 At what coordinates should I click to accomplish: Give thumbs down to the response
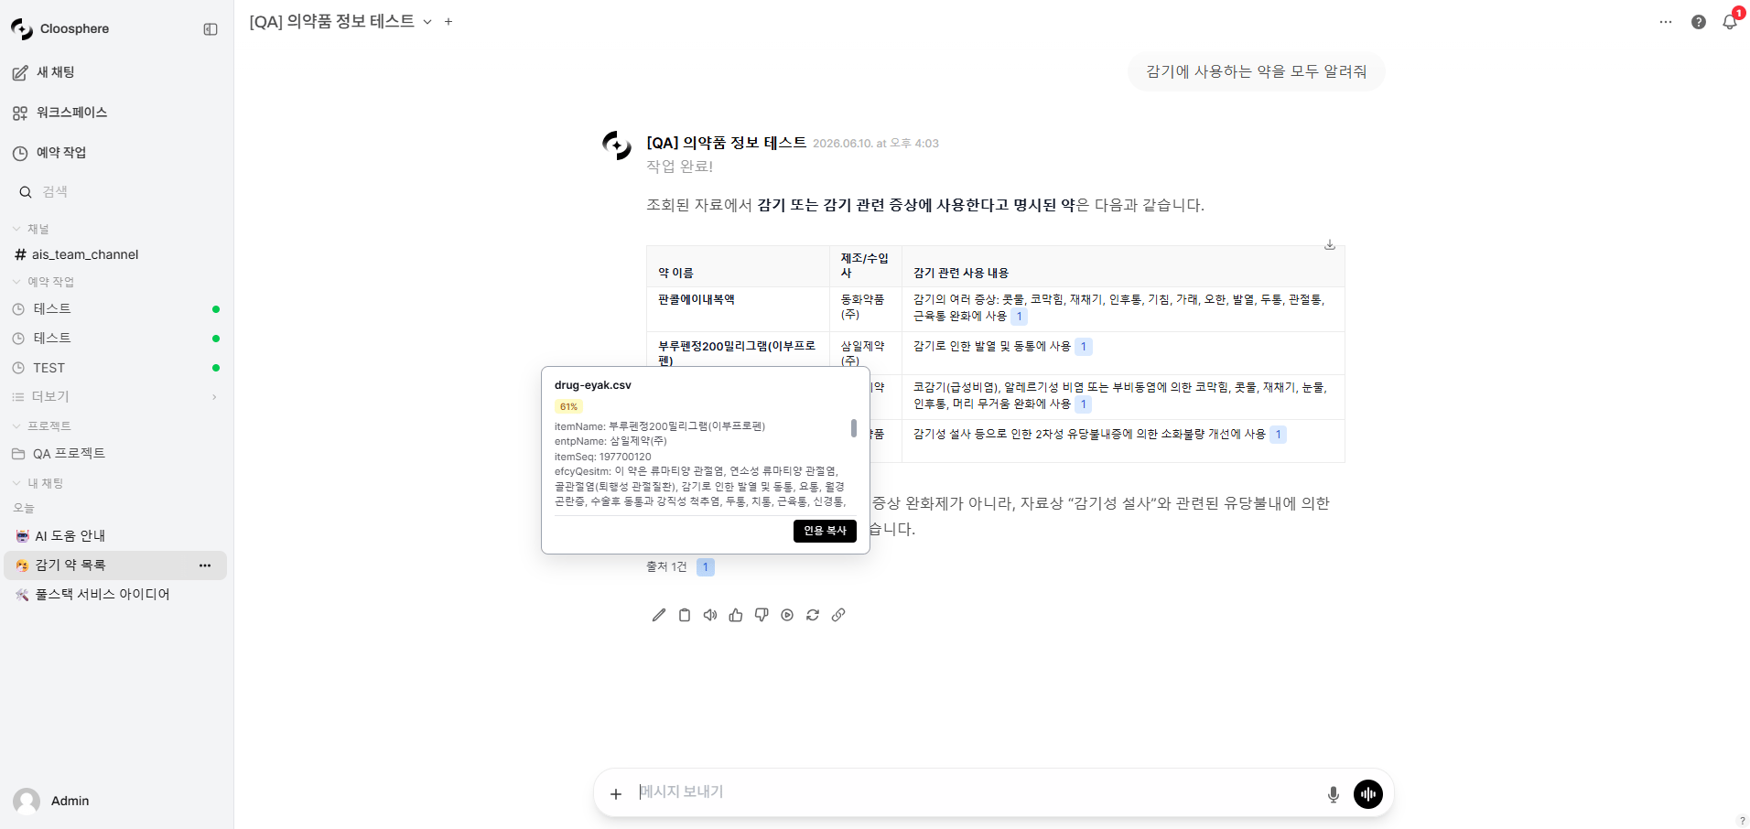[762, 616]
